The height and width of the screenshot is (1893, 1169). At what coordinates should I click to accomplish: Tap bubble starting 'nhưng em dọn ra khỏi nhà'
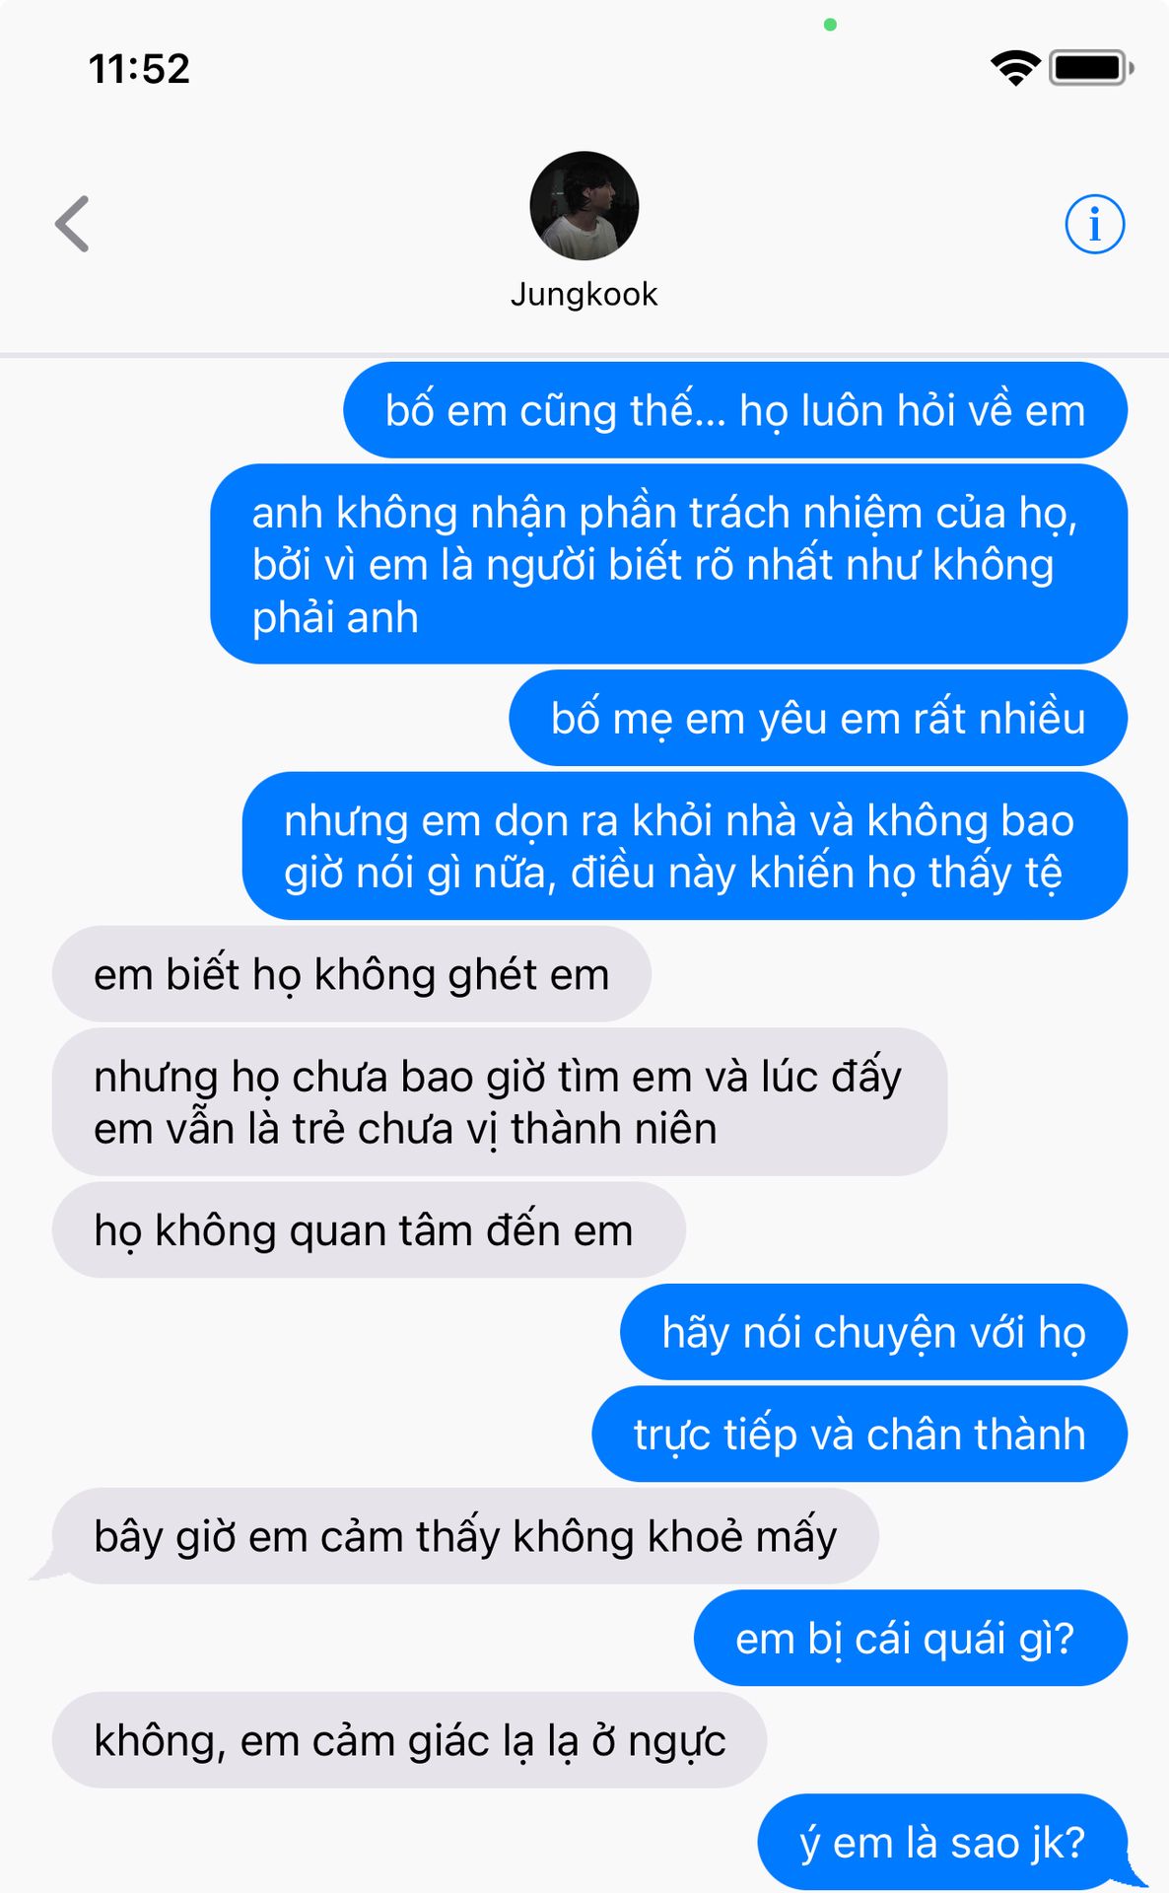pos(685,846)
